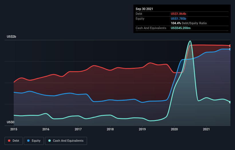Click the 2017 x-axis label
This screenshot has height=150, width=235.
78,129
